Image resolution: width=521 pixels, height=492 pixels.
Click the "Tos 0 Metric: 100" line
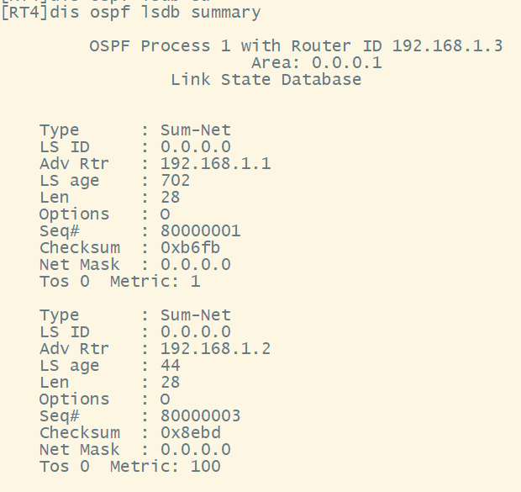129,467
